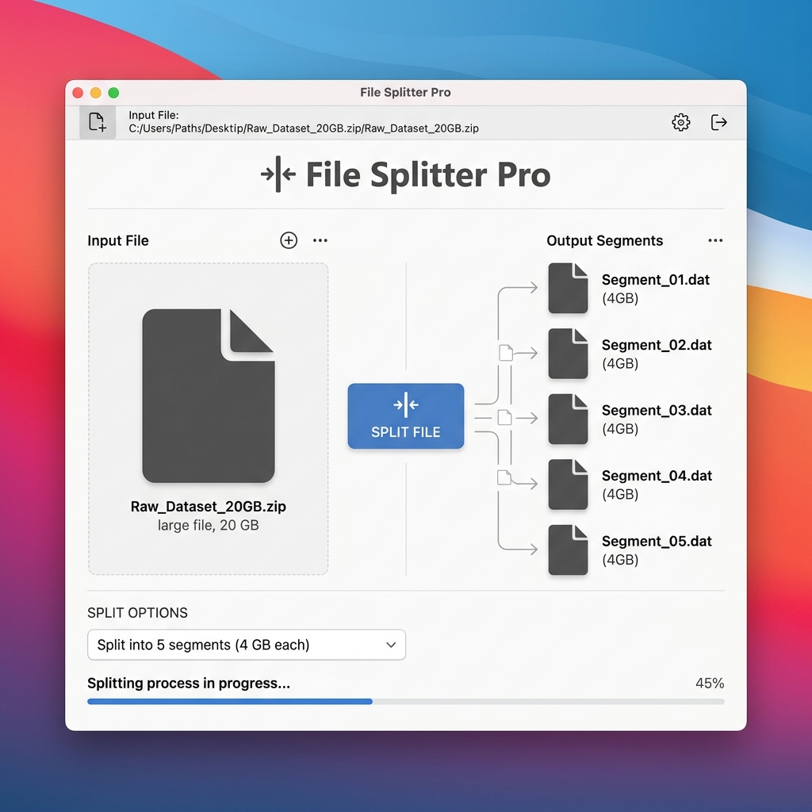812x812 pixels.
Task: Click the input file path text
Action: tap(304, 128)
